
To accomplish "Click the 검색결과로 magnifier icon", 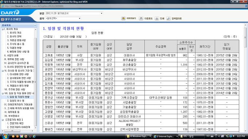I will coord(168,19).
